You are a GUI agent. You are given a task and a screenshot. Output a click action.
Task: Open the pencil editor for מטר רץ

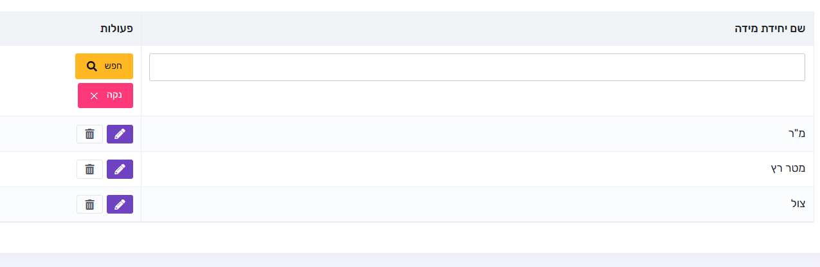[x=120, y=169]
